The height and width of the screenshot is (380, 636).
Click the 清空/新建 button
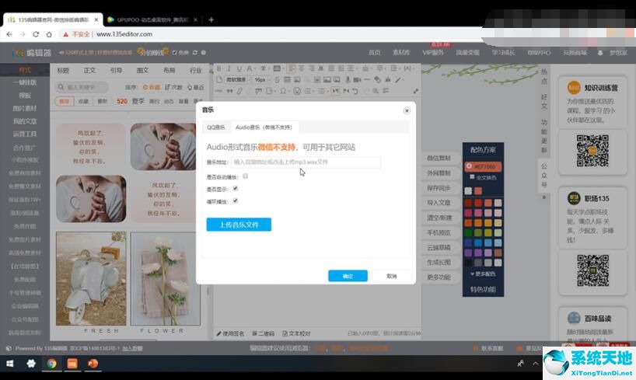click(x=439, y=218)
